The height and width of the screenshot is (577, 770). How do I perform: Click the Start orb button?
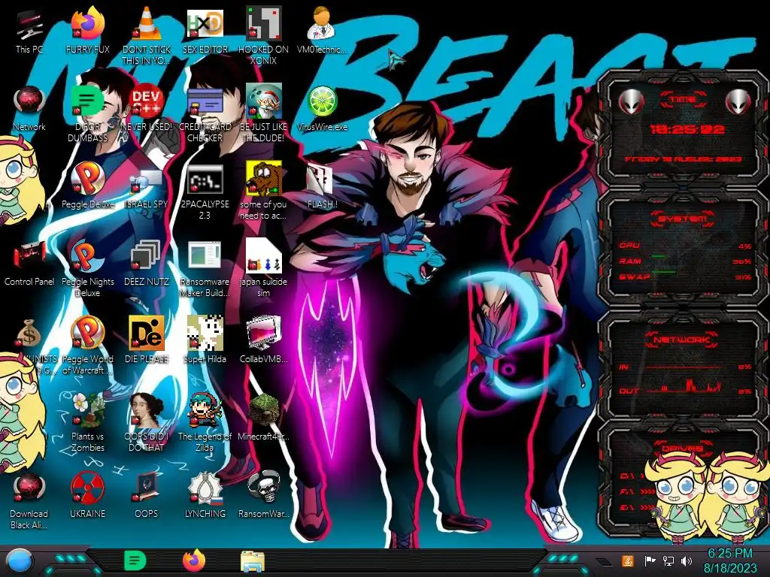coord(18,561)
